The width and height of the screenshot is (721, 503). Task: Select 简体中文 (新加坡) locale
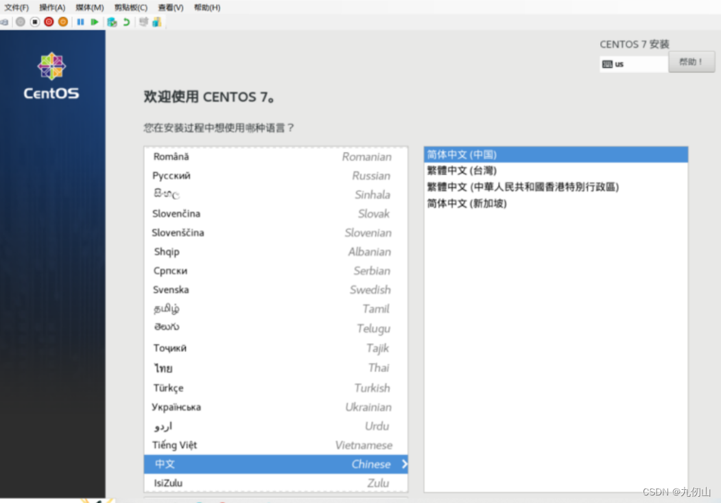(556, 203)
